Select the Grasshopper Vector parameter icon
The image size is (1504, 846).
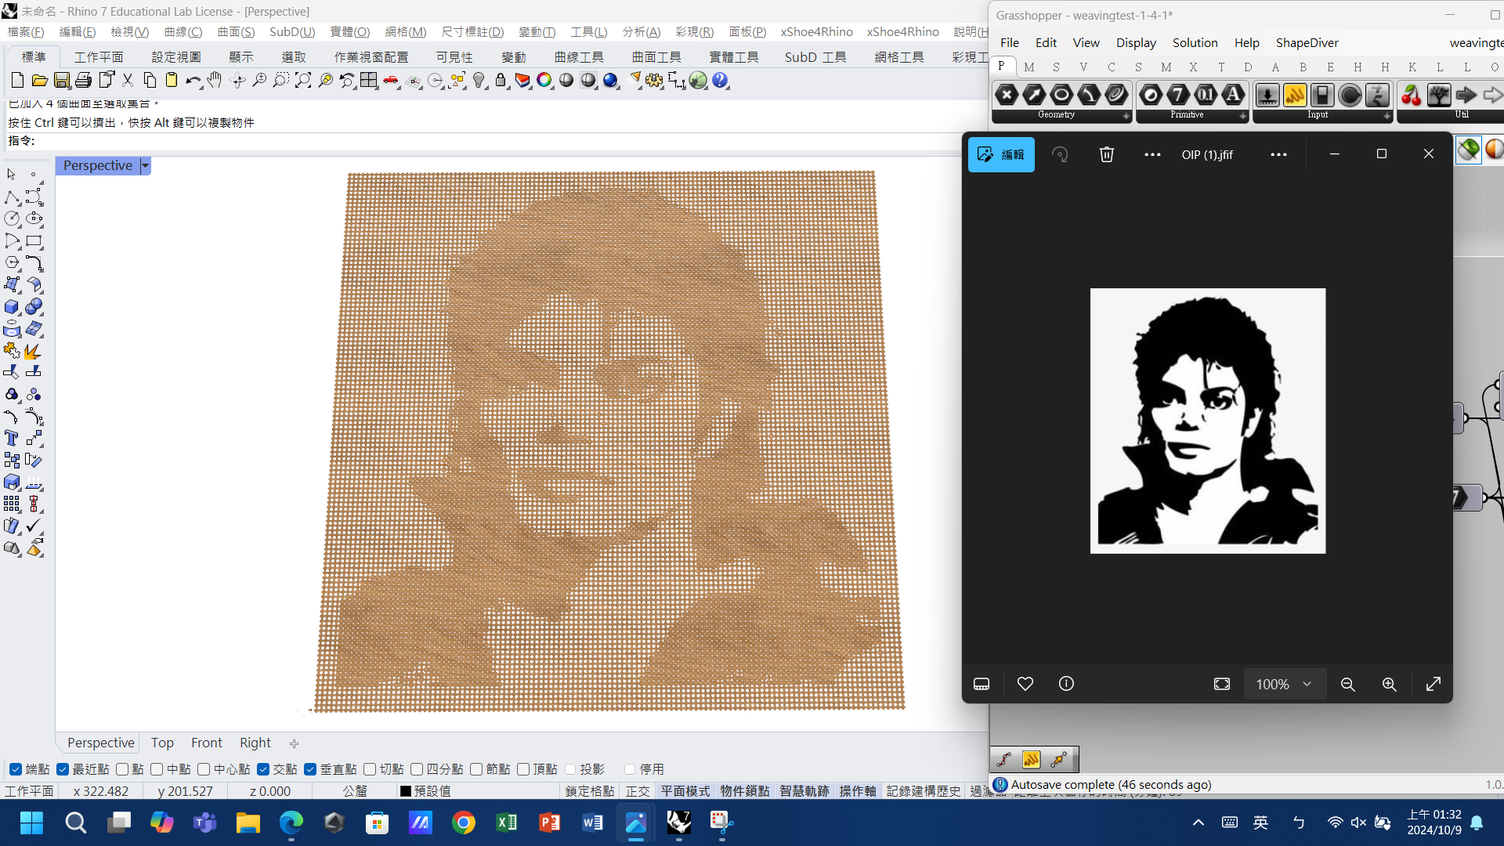1034,95
